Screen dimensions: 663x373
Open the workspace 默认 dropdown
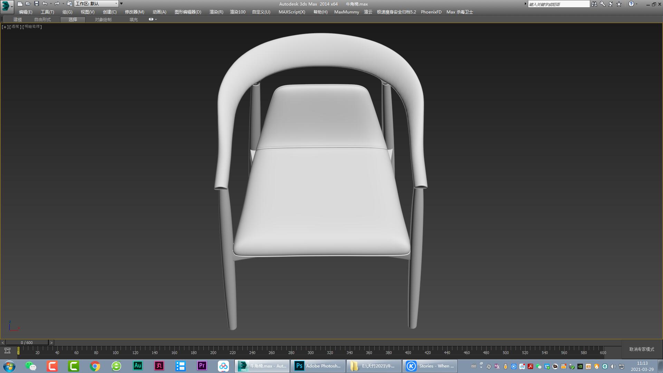click(x=96, y=4)
